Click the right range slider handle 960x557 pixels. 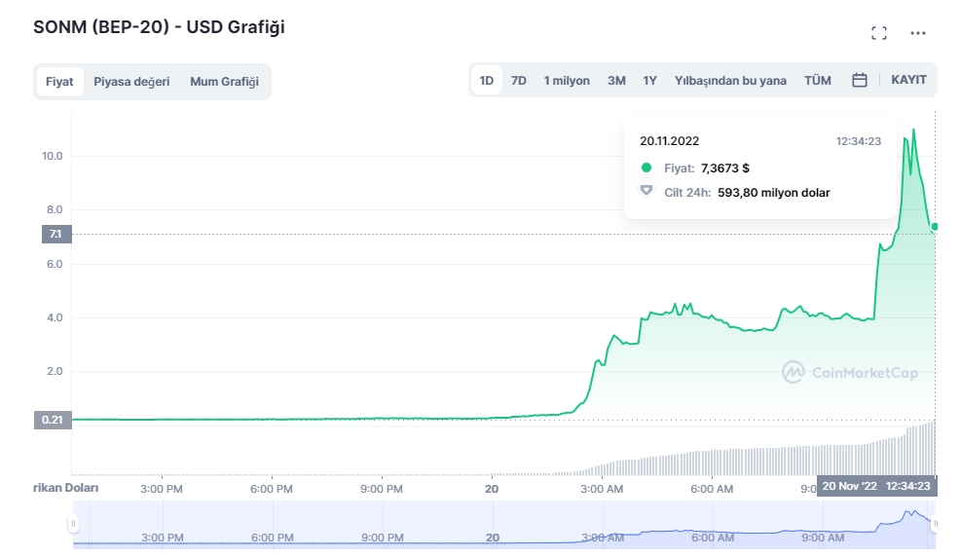(936, 524)
